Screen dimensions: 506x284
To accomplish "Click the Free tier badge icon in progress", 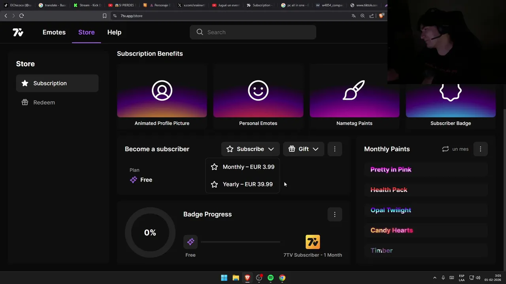I will 191,242.
